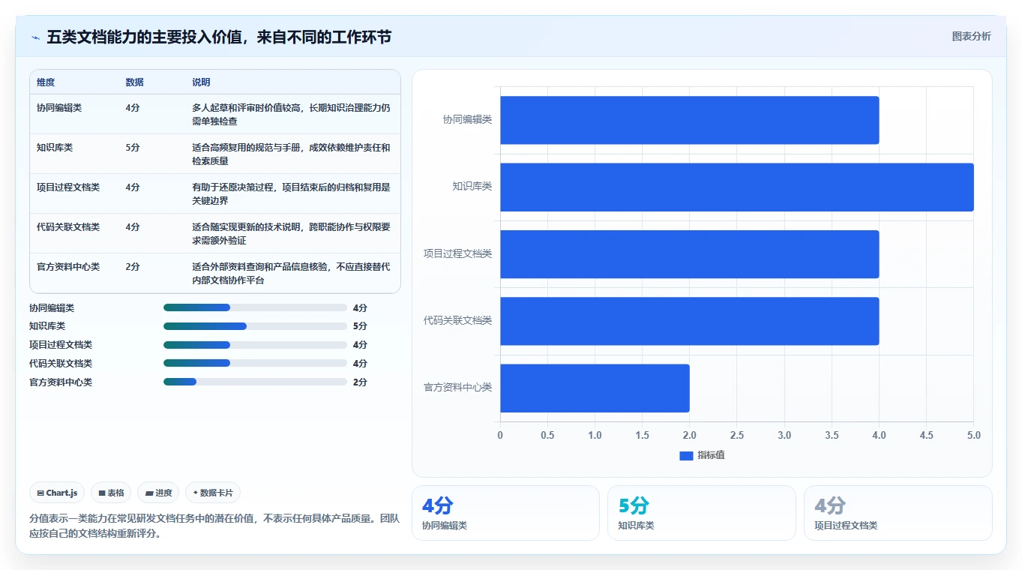
Task: Click the description starting with 适合高频复用
Action: click(291, 154)
